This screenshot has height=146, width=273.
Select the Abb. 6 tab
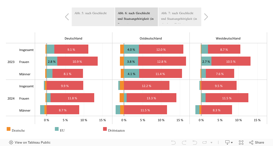point(136,17)
